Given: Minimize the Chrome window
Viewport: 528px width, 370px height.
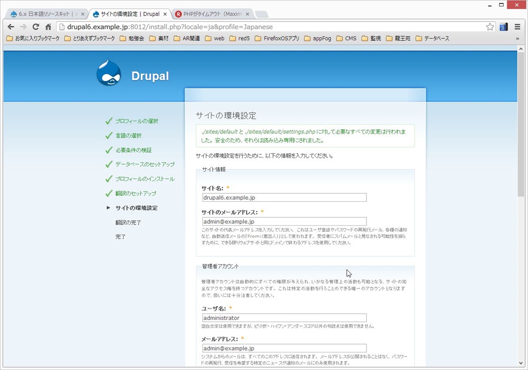Looking at the screenshot, I should (490, 5).
